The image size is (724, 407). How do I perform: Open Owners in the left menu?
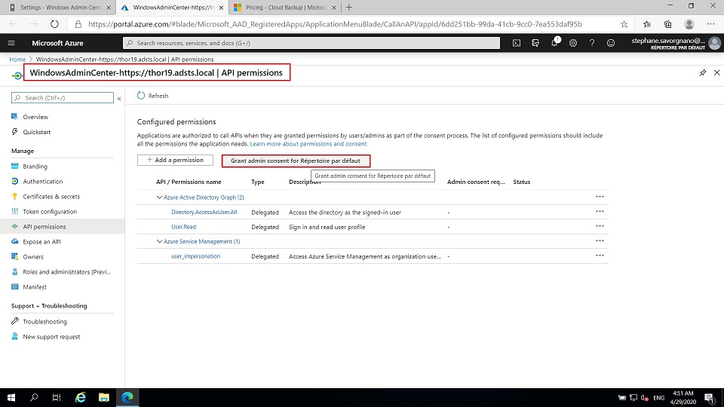[32, 257]
